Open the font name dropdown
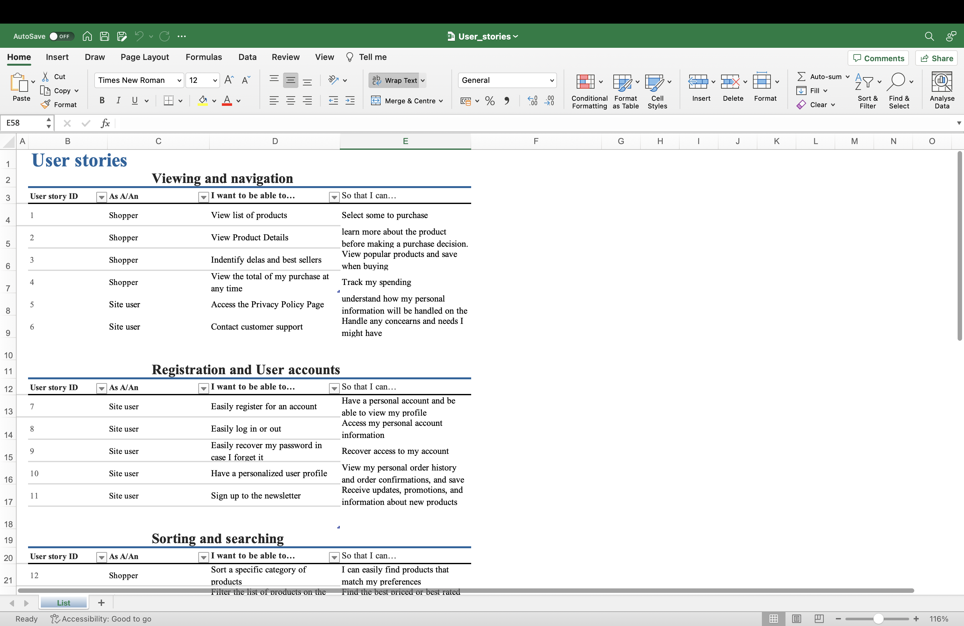Viewport: 964px width, 626px height. click(179, 80)
